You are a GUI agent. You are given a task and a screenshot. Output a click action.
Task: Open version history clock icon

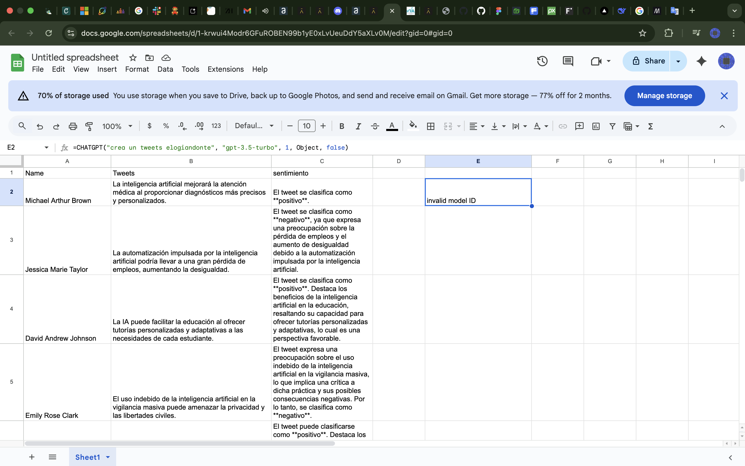542,61
